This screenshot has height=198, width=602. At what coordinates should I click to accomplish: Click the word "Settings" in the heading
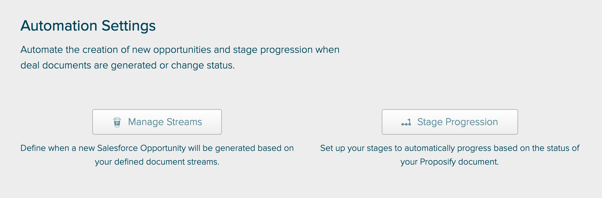(129, 26)
